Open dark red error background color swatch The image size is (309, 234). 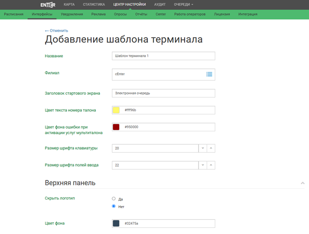pos(116,127)
